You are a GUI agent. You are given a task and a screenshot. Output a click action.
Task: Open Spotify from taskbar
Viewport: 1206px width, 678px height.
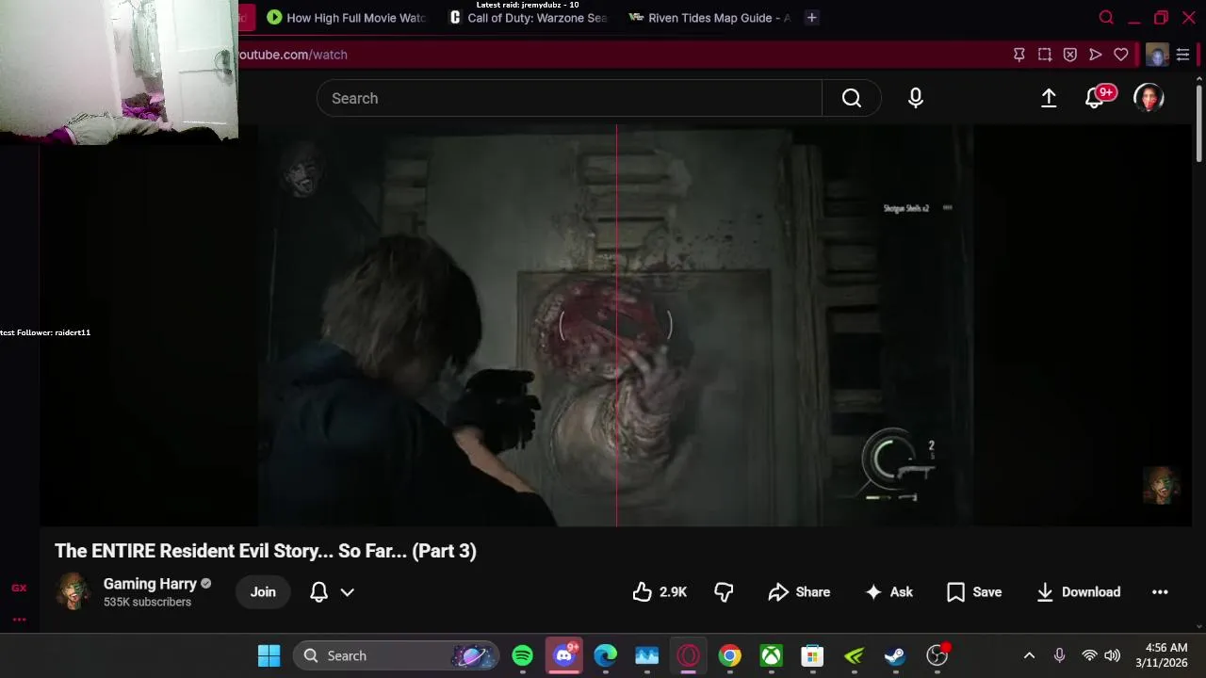pyautogui.click(x=523, y=655)
